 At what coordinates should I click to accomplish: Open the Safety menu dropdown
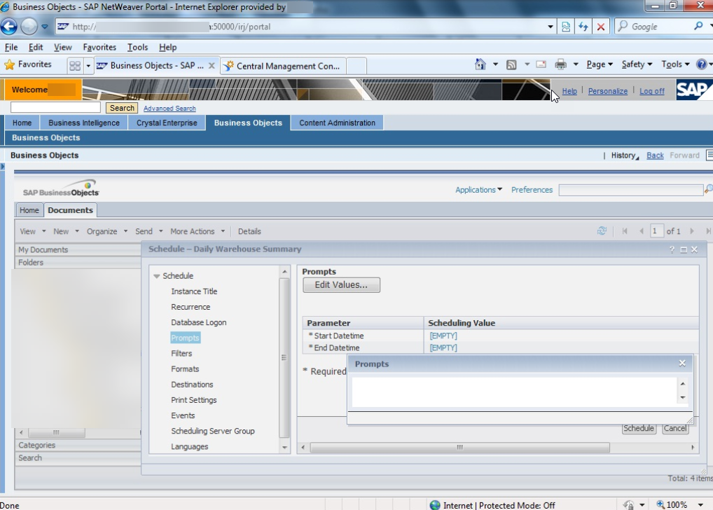(x=637, y=64)
